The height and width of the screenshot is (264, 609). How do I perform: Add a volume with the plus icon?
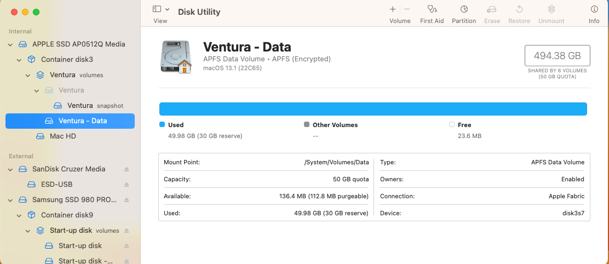click(393, 9)
